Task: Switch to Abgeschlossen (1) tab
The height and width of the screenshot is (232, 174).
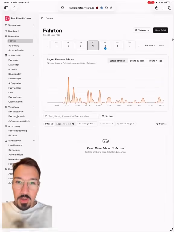Action: (x=65, y=124)
